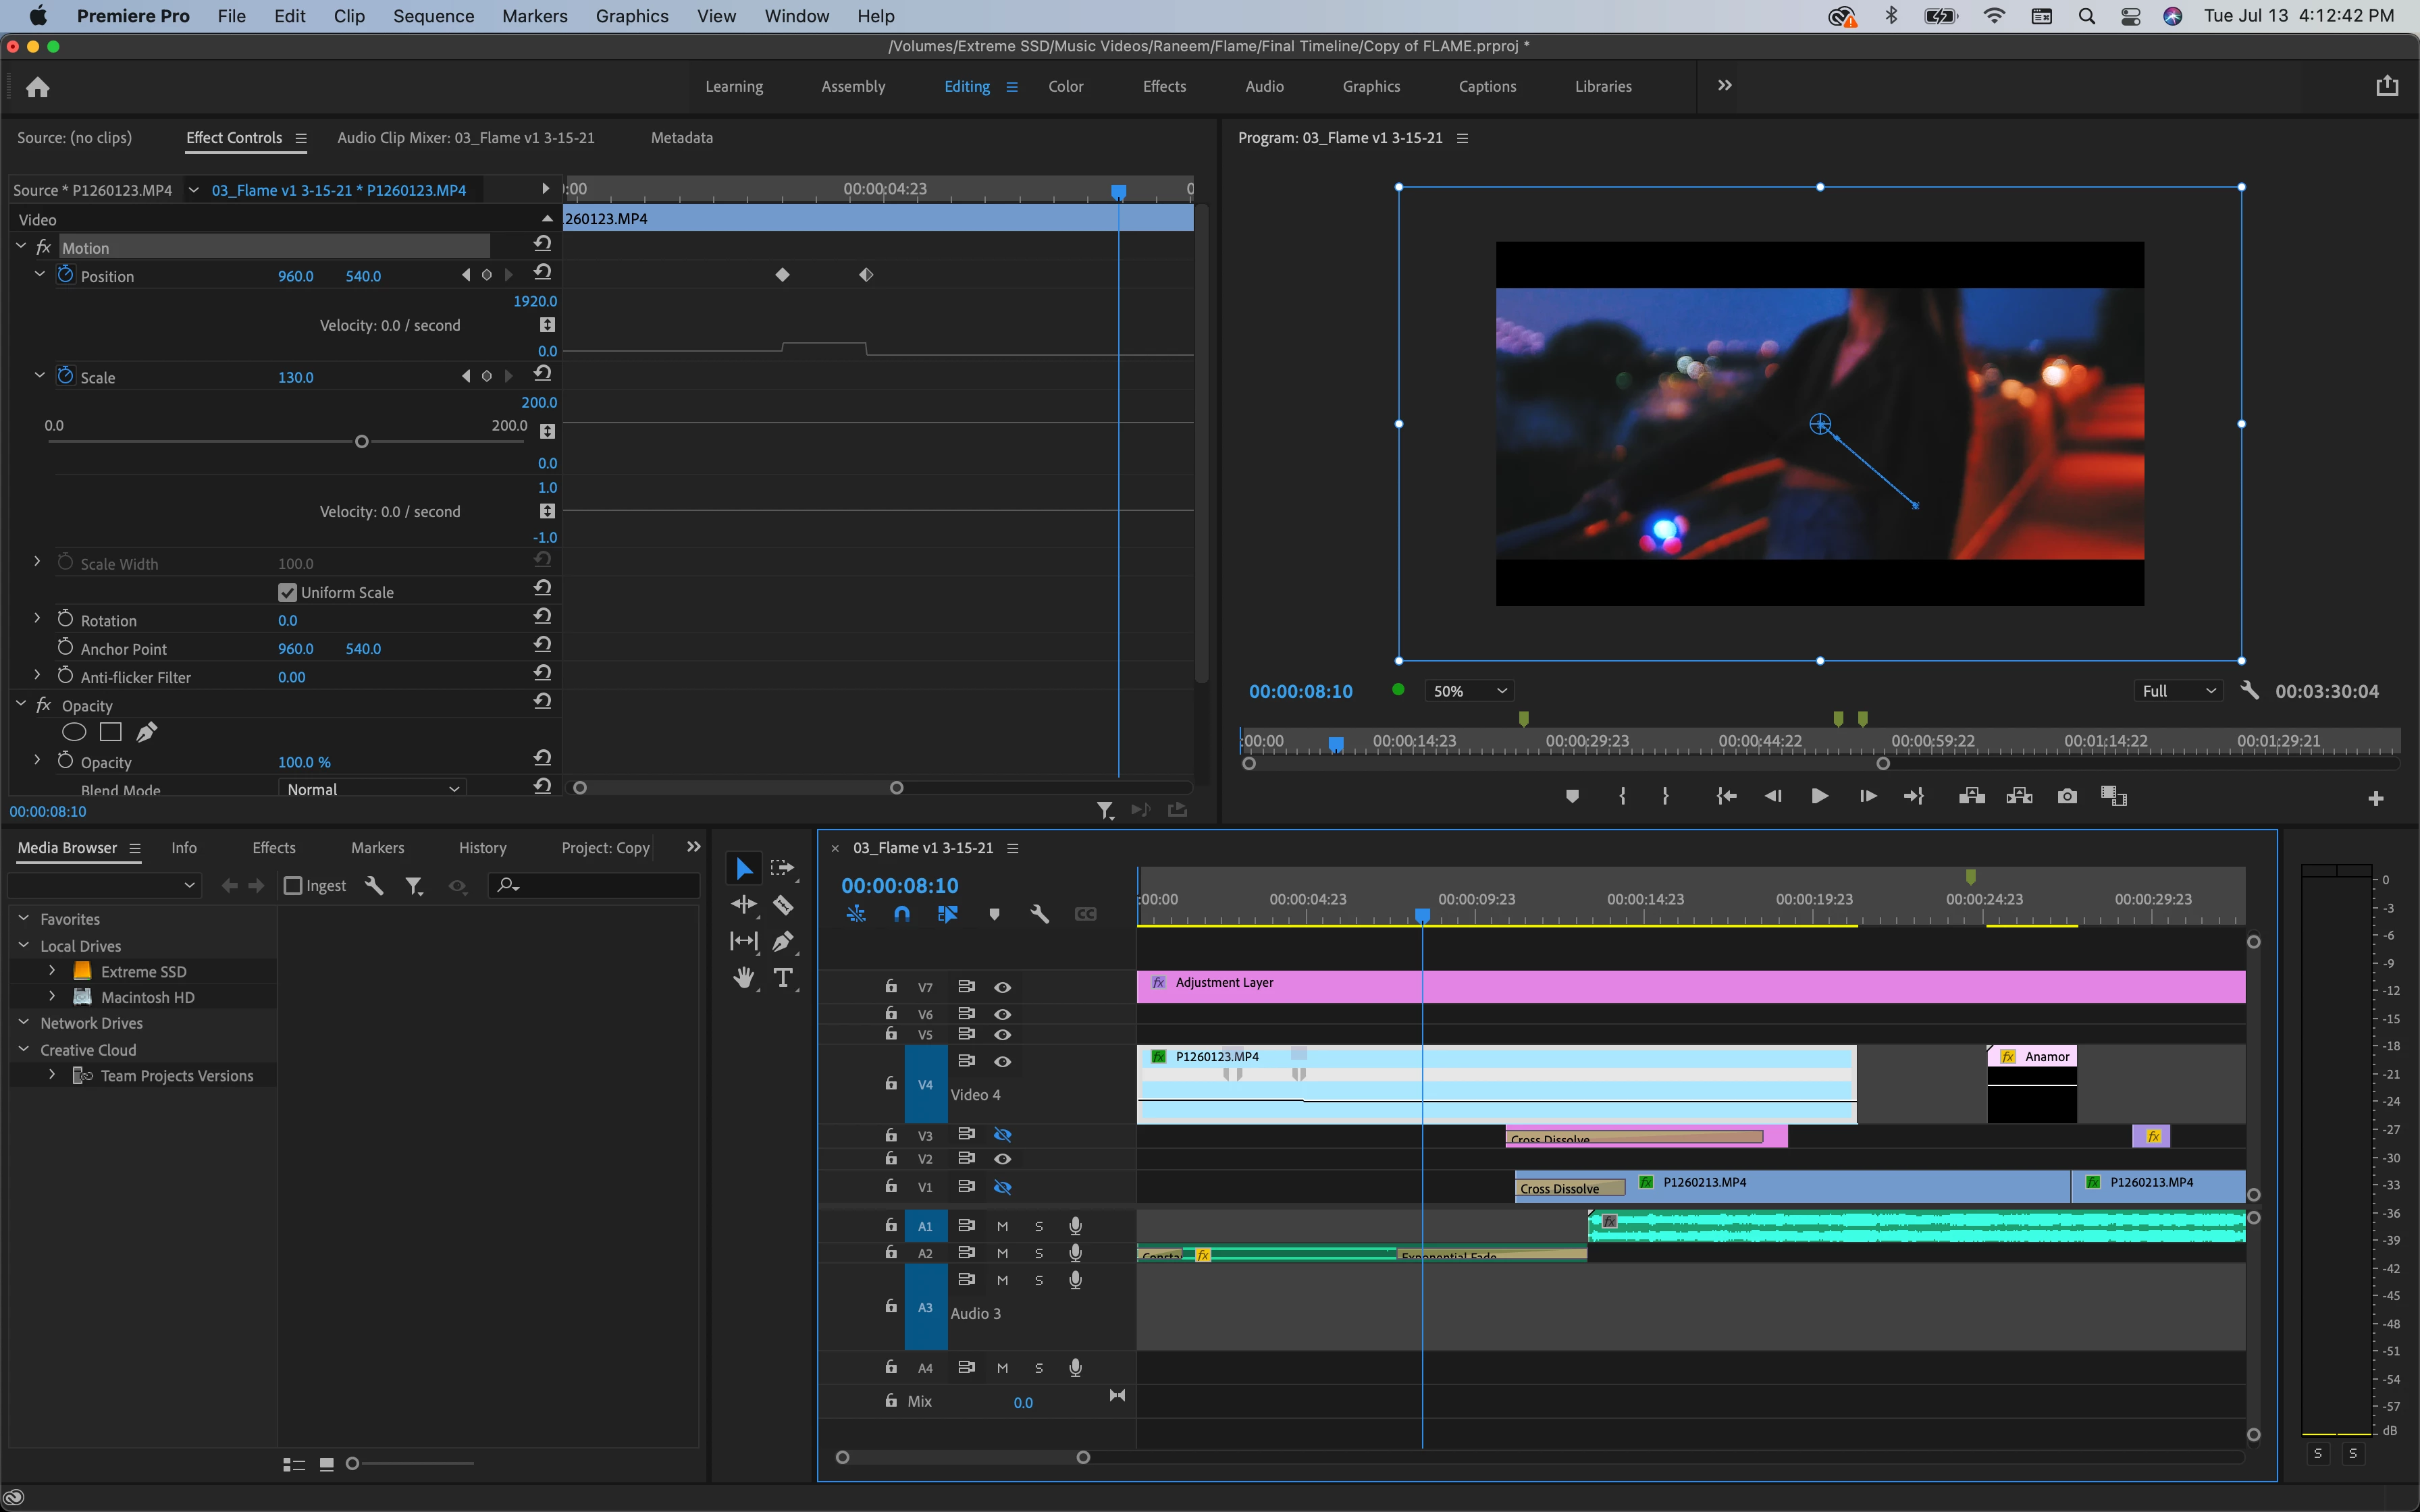The height and width of the screenshot is (1512, 2420).
Task: Open the Sequence menu
Action: click(433, 16)
